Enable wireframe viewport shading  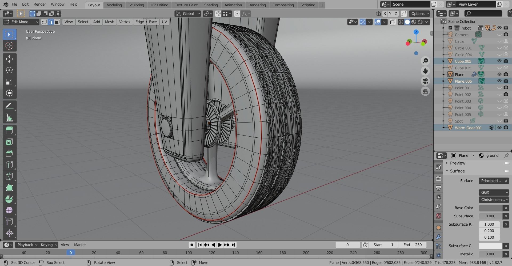tap(401, 22)
